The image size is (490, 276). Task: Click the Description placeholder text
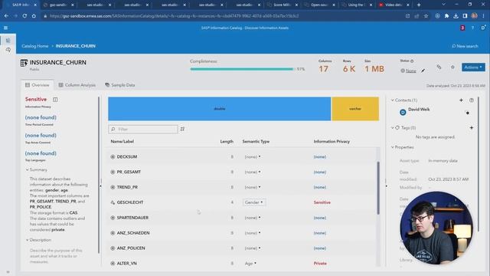[x=56, y=256]
